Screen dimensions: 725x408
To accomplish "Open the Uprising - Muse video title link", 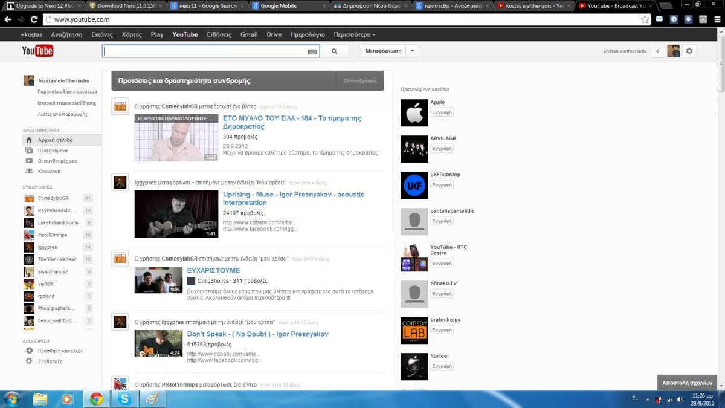I will coord(294,198).
